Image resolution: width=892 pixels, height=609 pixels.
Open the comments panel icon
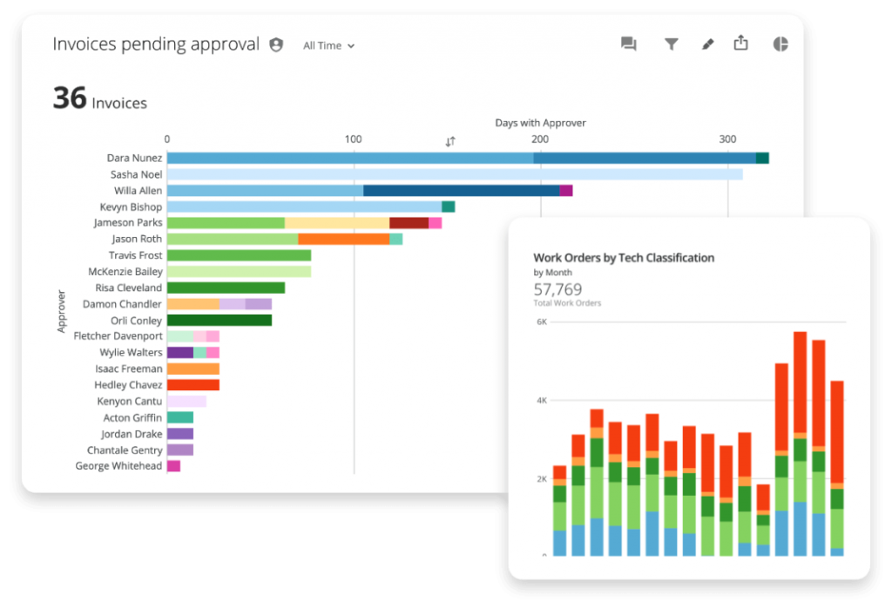click(x=628, y=43)
